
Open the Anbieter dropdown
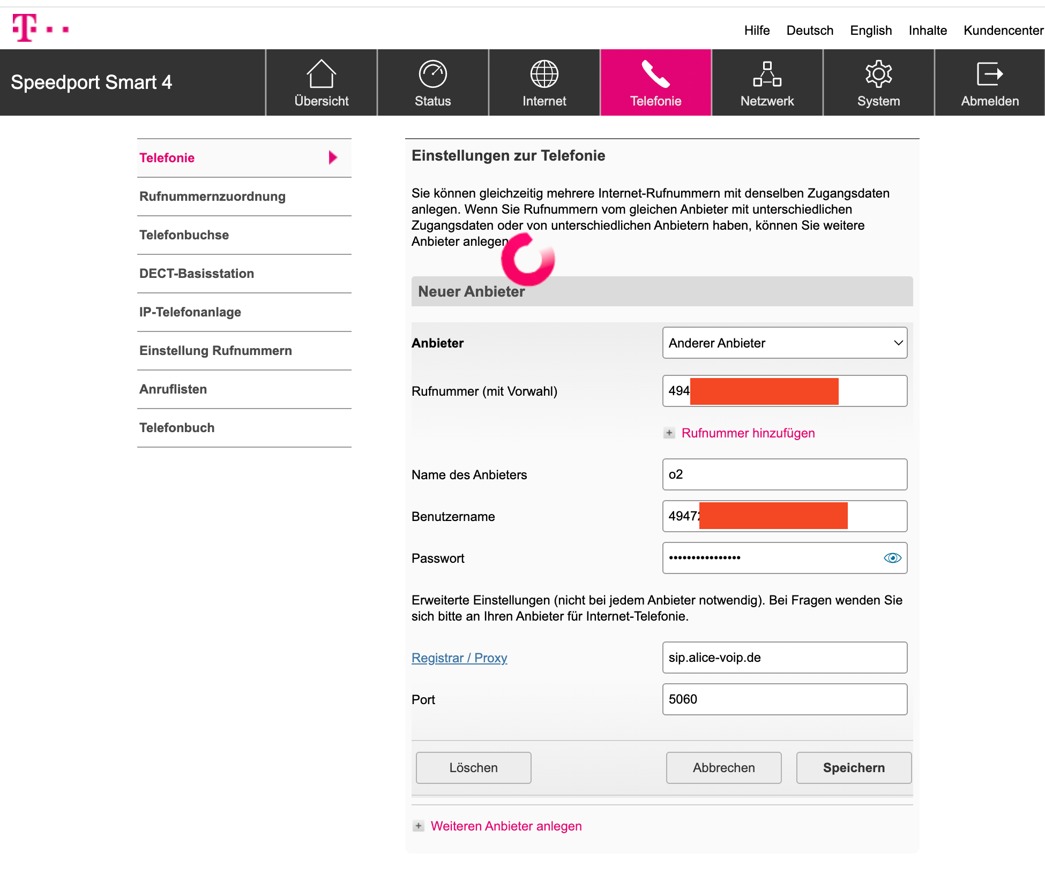(785, 343)
